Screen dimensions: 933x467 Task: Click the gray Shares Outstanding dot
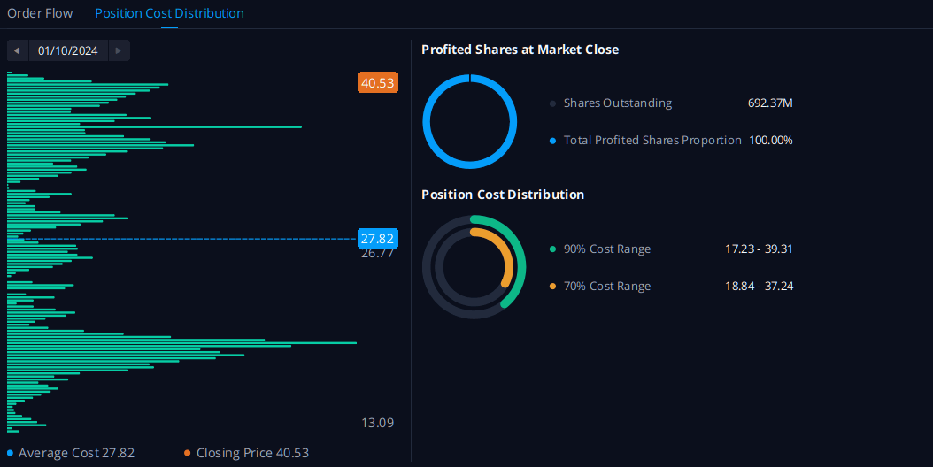(553, 103)
